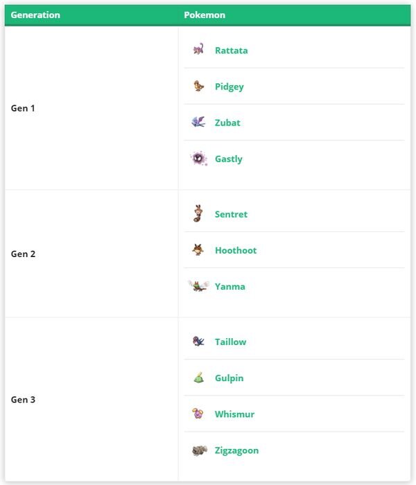Image resolution: width=416 pixels, height=485 pixels.
Task: Click the Gastly sprite icon
Action: click(198, 159)
